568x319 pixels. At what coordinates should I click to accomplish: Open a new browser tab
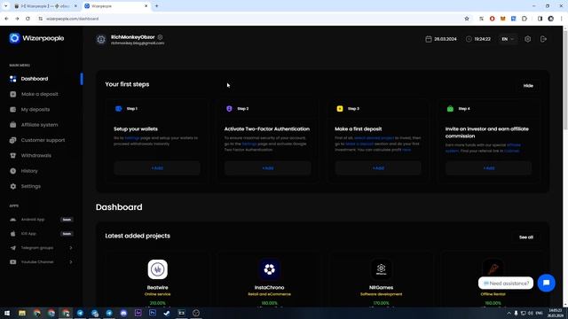[x=156, y=6]
